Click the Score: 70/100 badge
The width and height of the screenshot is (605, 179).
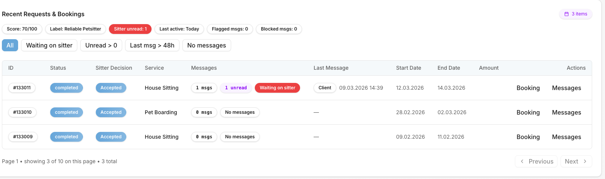(22, 29)
